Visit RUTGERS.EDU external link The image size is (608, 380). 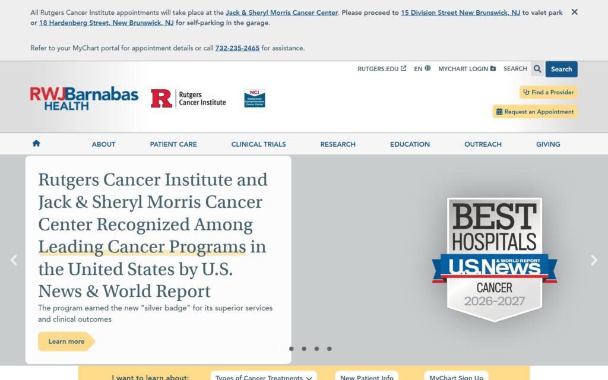point(382,69)
